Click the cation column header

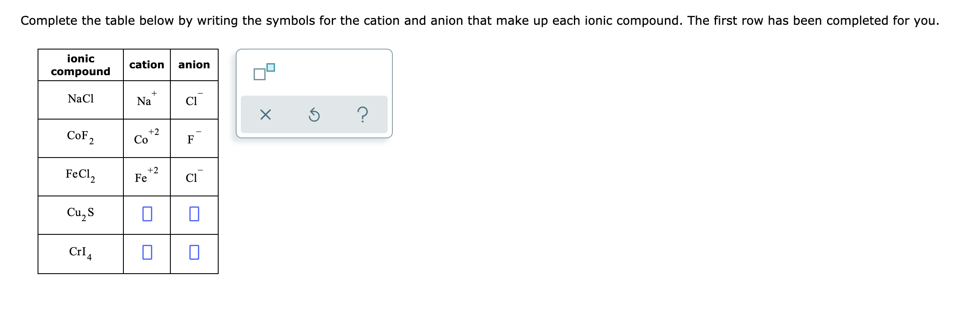147,64
